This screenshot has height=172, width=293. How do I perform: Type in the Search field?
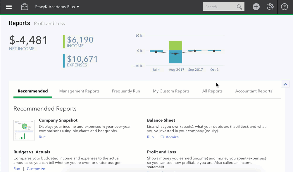pos(219,7)
